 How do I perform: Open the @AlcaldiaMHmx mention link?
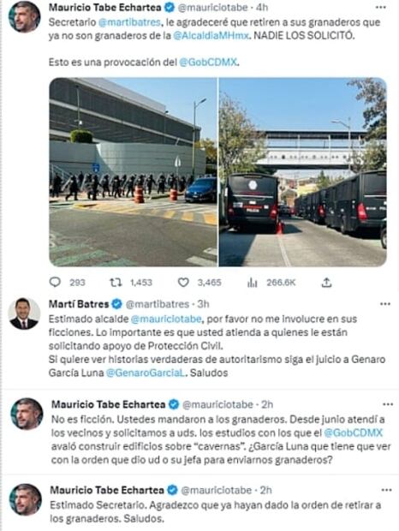[211, 36]
